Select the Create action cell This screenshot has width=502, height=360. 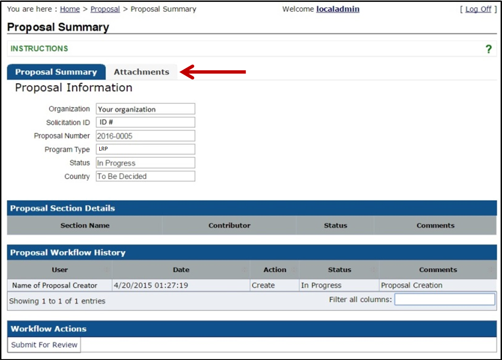coord(275,285)
